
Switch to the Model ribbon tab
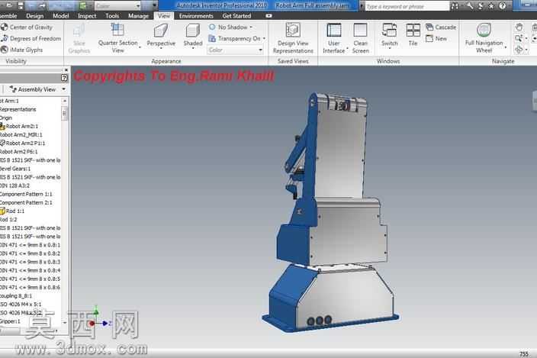click(60, 16)
